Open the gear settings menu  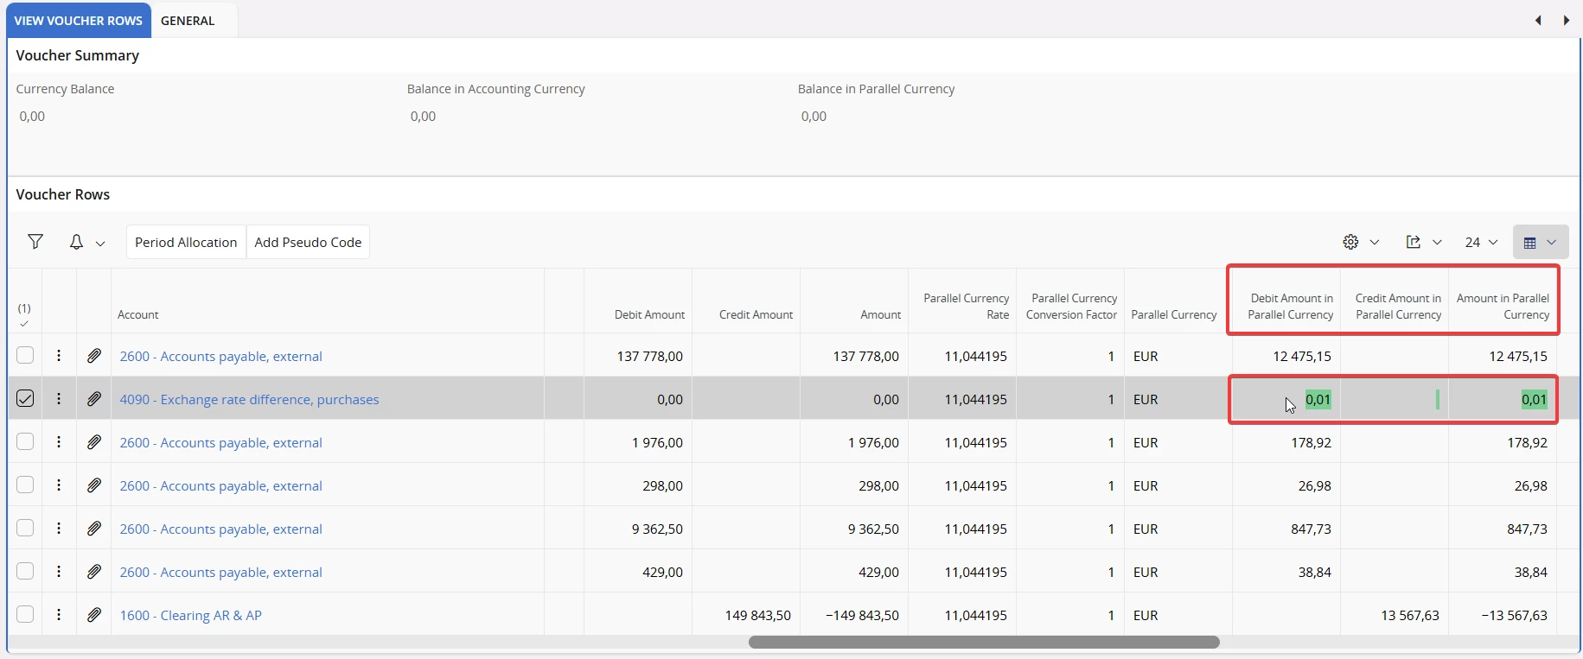pyautogui.click(x=1351, y=242)
